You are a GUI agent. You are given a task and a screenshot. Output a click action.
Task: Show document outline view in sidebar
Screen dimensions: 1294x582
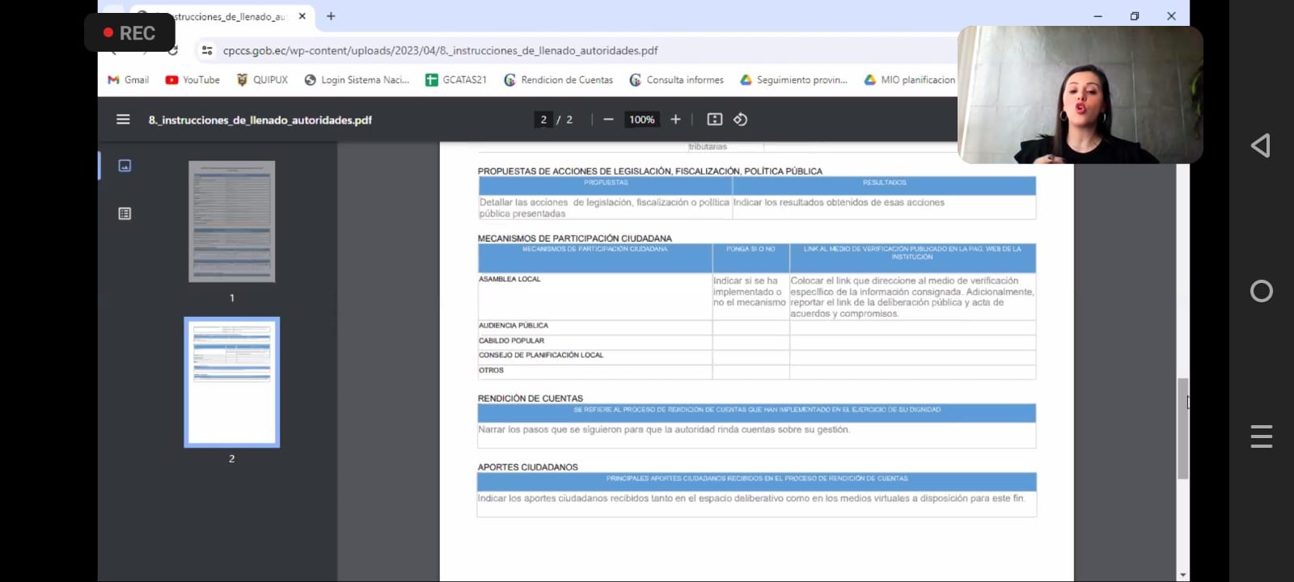click(125, 213)
